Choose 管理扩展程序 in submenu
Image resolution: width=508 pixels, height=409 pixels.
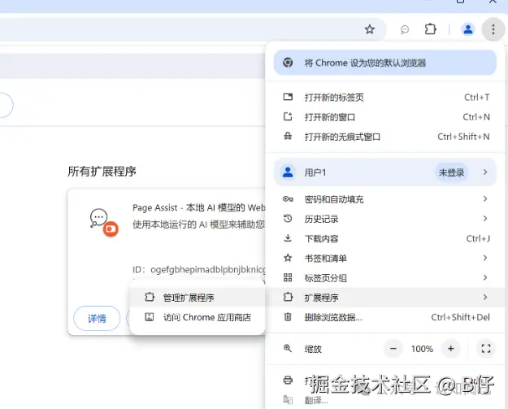(x=198, y=297)
